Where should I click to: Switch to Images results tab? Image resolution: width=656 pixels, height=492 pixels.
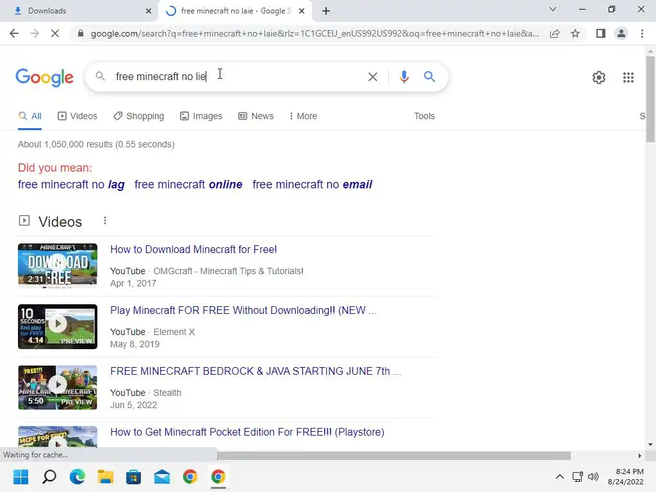pyautogui.click(x=201, y=117)
